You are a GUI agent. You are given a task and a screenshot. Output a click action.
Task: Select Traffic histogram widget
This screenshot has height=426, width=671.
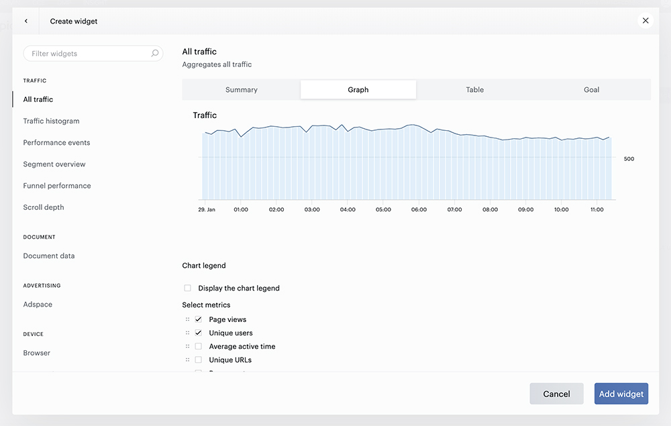pos(52,121)
